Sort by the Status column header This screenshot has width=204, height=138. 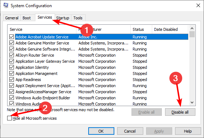point(141,29)
